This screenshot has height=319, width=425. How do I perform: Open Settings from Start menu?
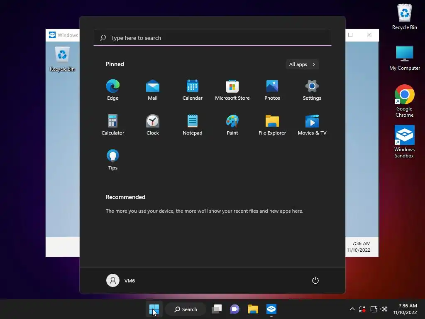click(x=312, y=90)
